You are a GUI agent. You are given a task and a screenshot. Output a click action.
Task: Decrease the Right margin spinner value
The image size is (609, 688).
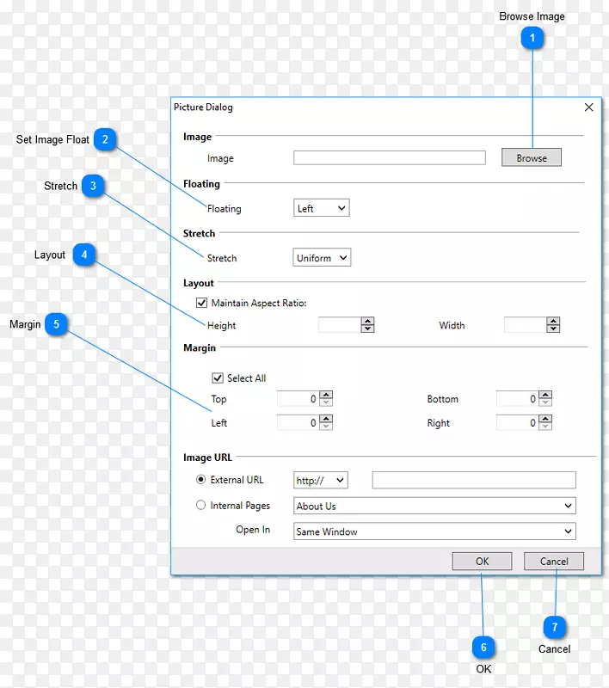click(545, 427)
